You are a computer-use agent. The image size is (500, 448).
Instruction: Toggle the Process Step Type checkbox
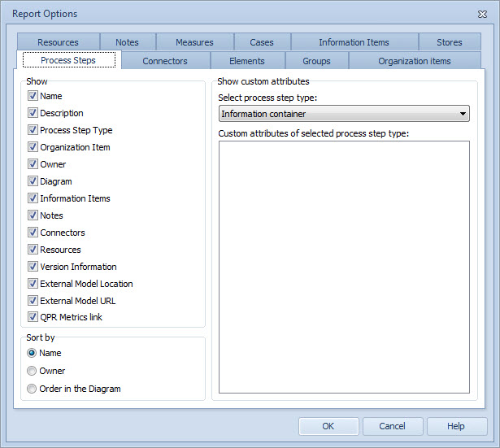[33, 130]
